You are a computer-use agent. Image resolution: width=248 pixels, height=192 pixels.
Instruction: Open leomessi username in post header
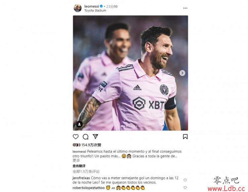pos(92,6)
